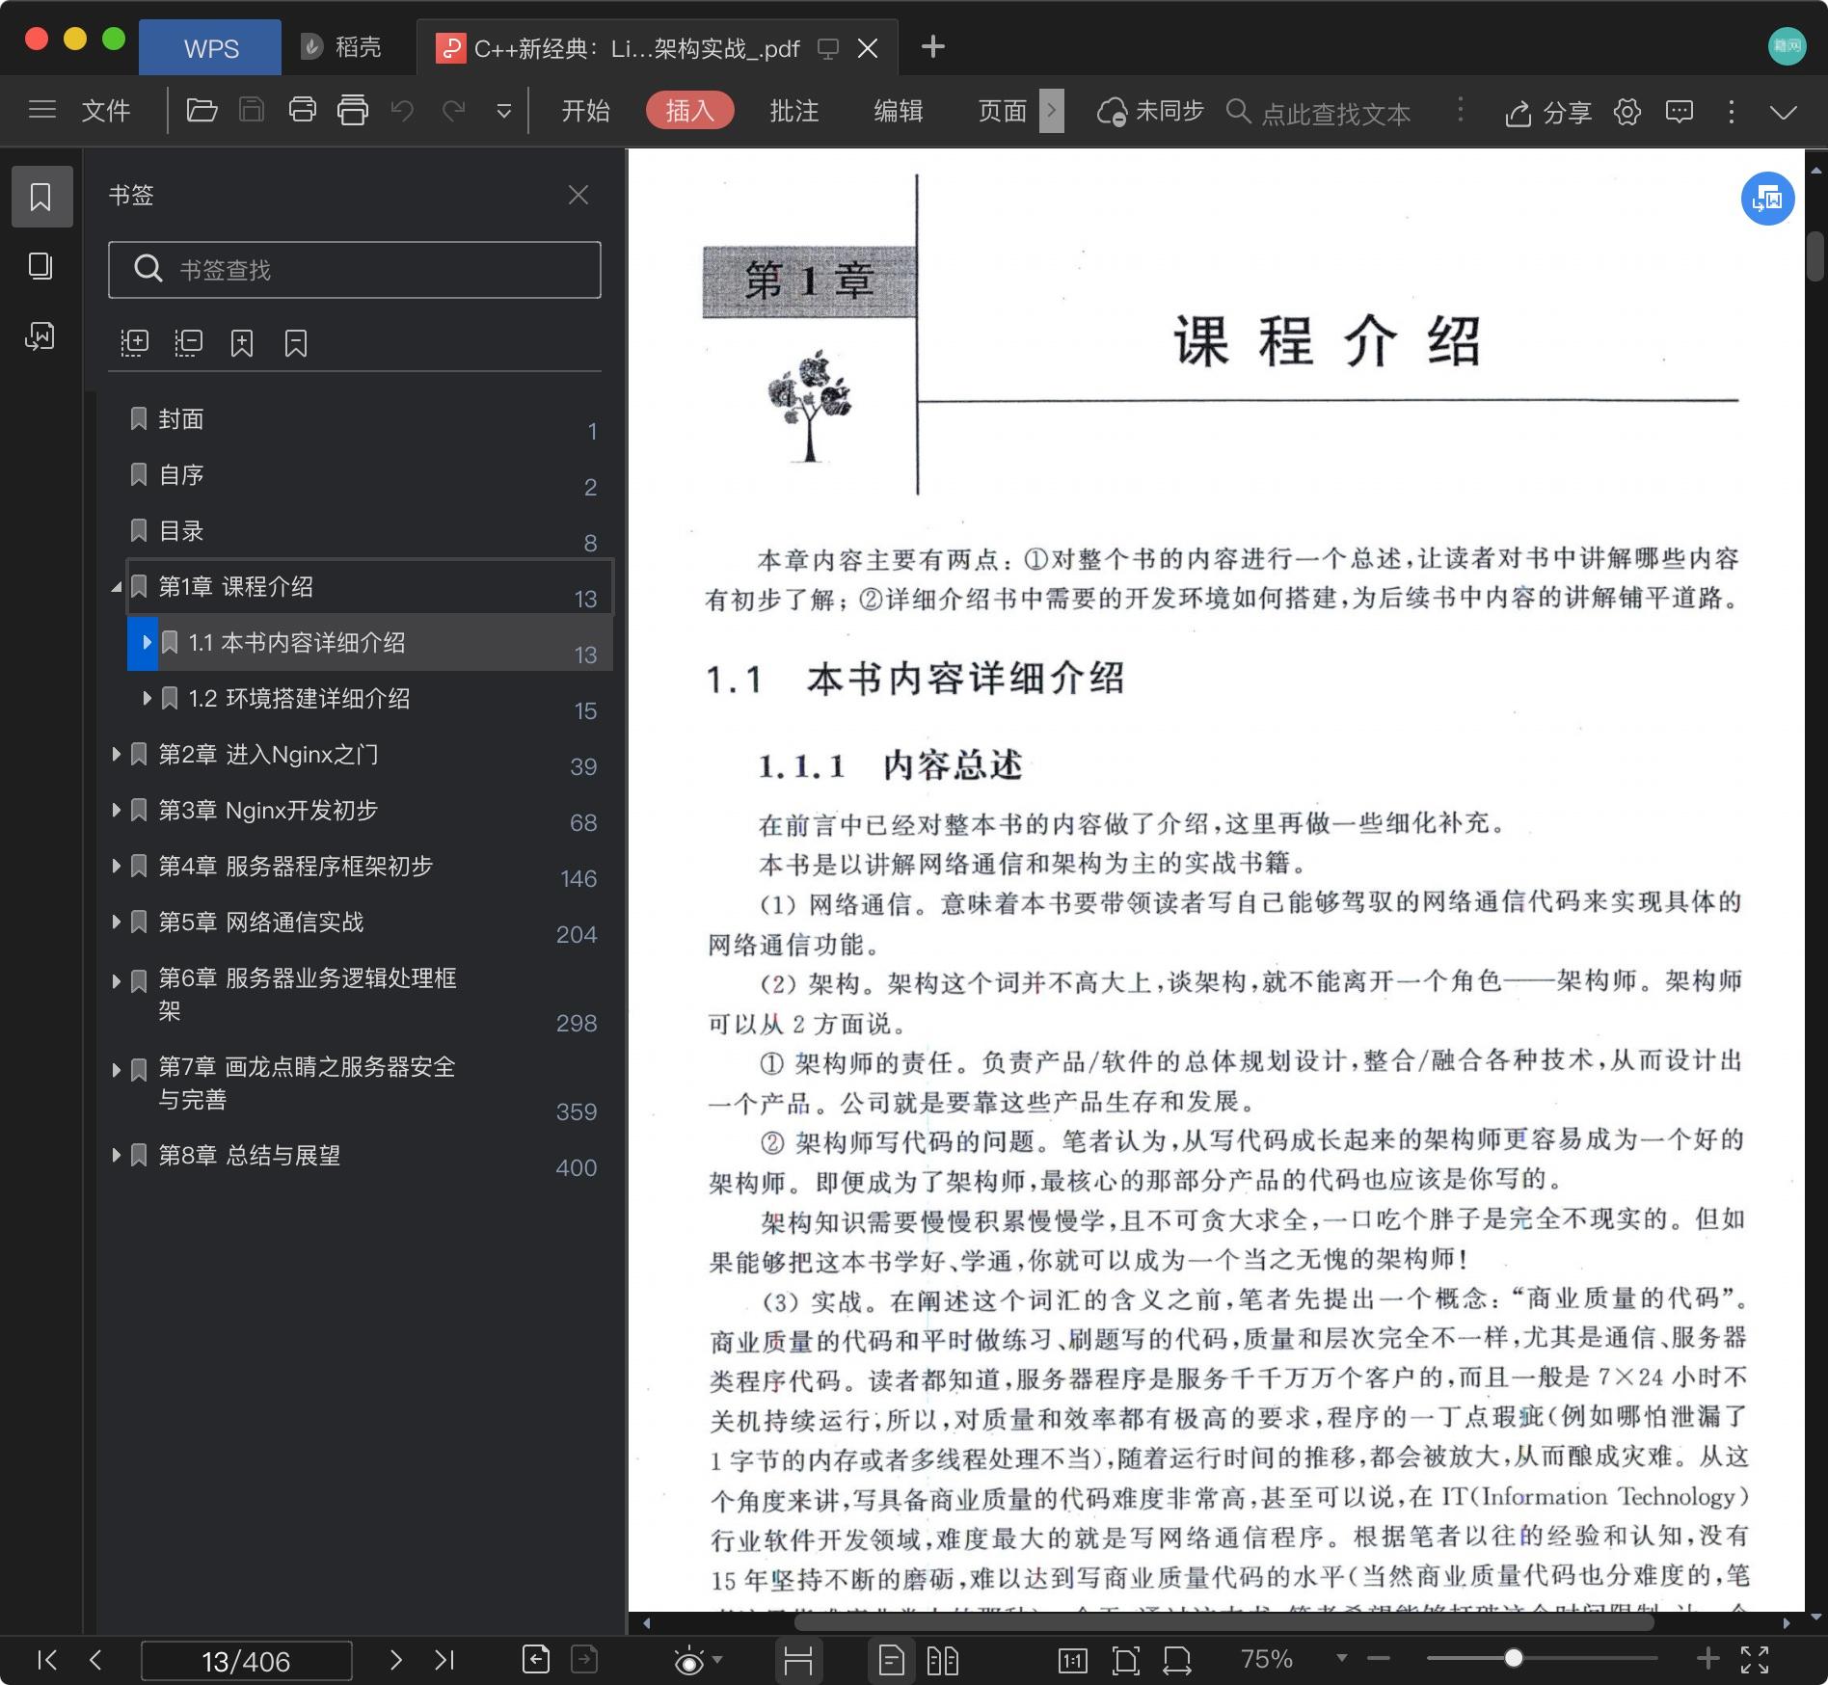Expand the 第4章 服务器程序框架初步 bookmark

point(117,867)
